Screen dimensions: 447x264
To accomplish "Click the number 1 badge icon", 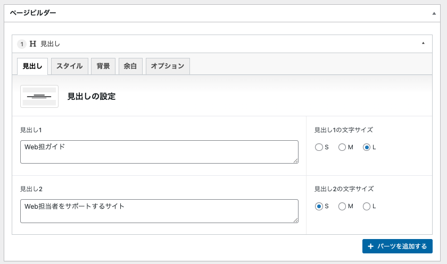I will point(22,44).
